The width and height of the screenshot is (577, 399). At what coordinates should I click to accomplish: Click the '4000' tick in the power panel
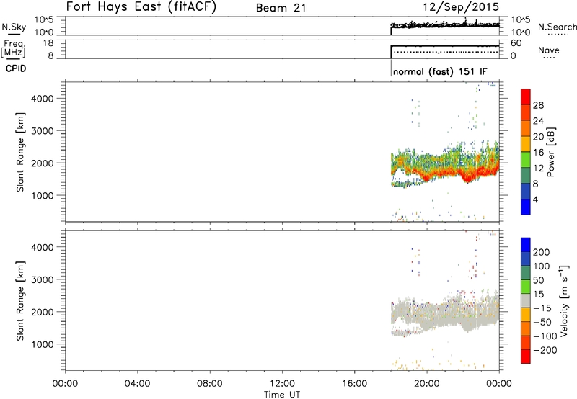point(43,99)
